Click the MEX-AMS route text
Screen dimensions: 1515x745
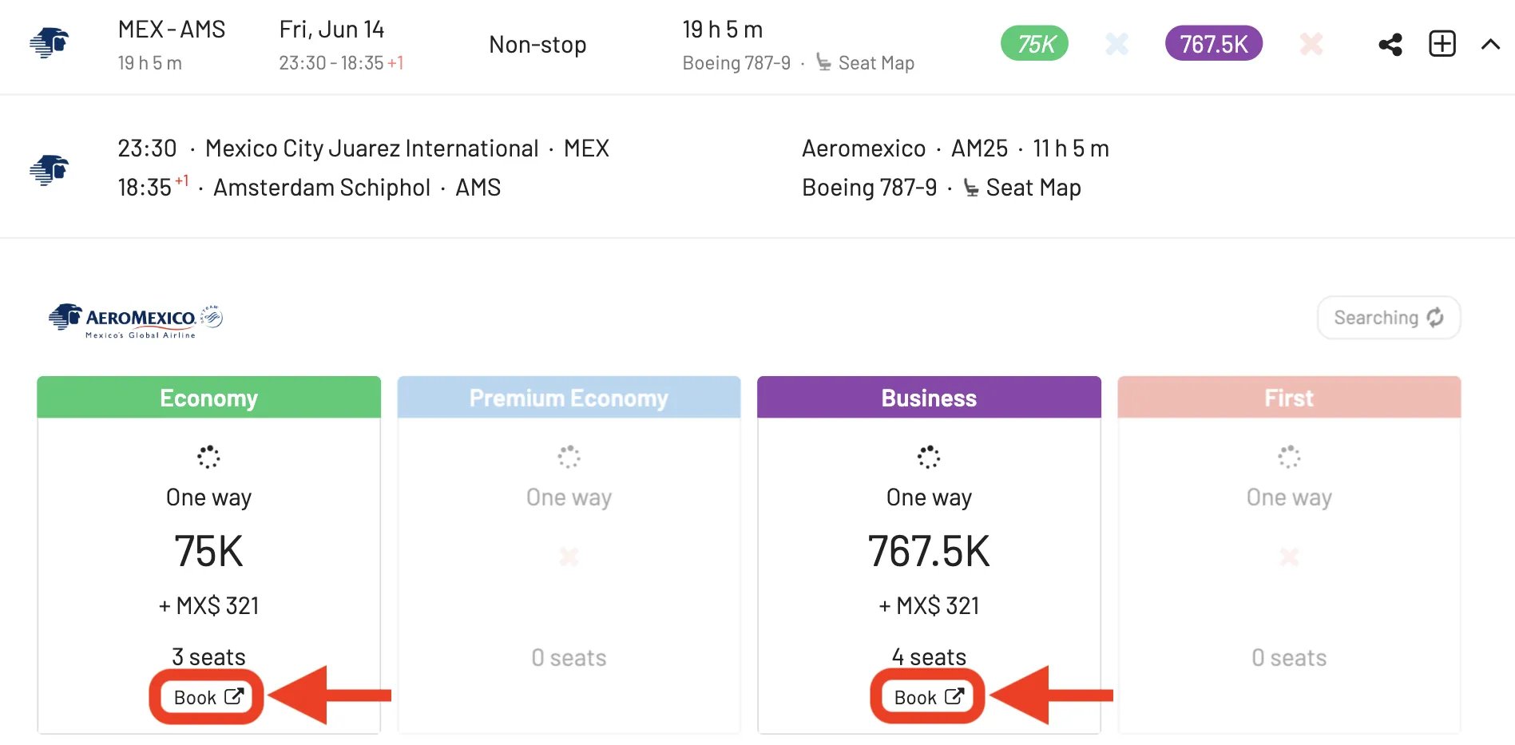coord(172,30)
